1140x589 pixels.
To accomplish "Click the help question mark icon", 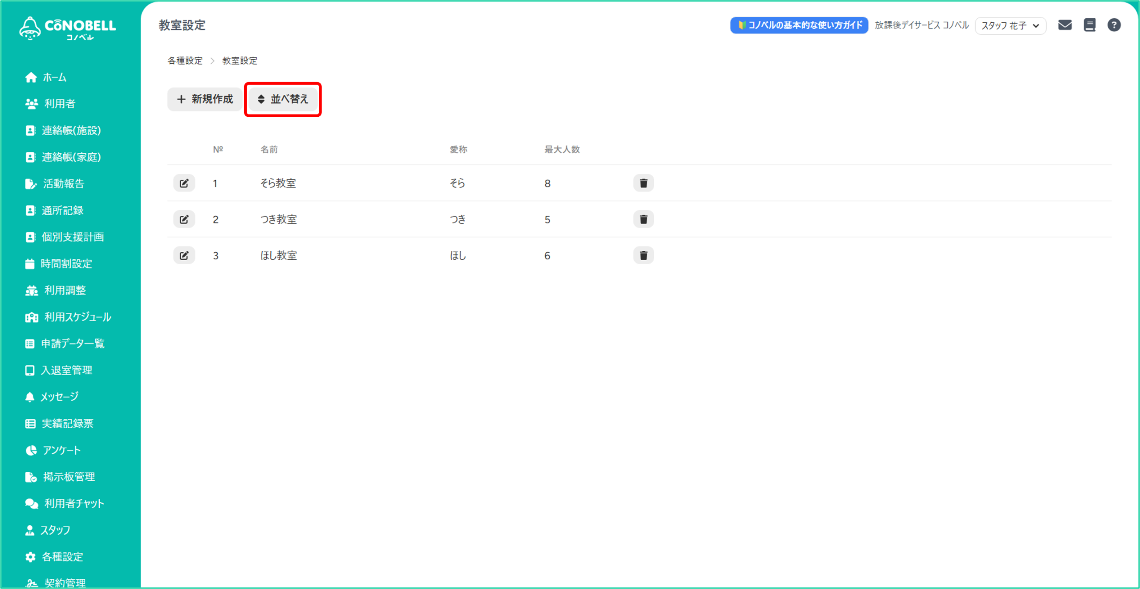I will (1114, 25).
